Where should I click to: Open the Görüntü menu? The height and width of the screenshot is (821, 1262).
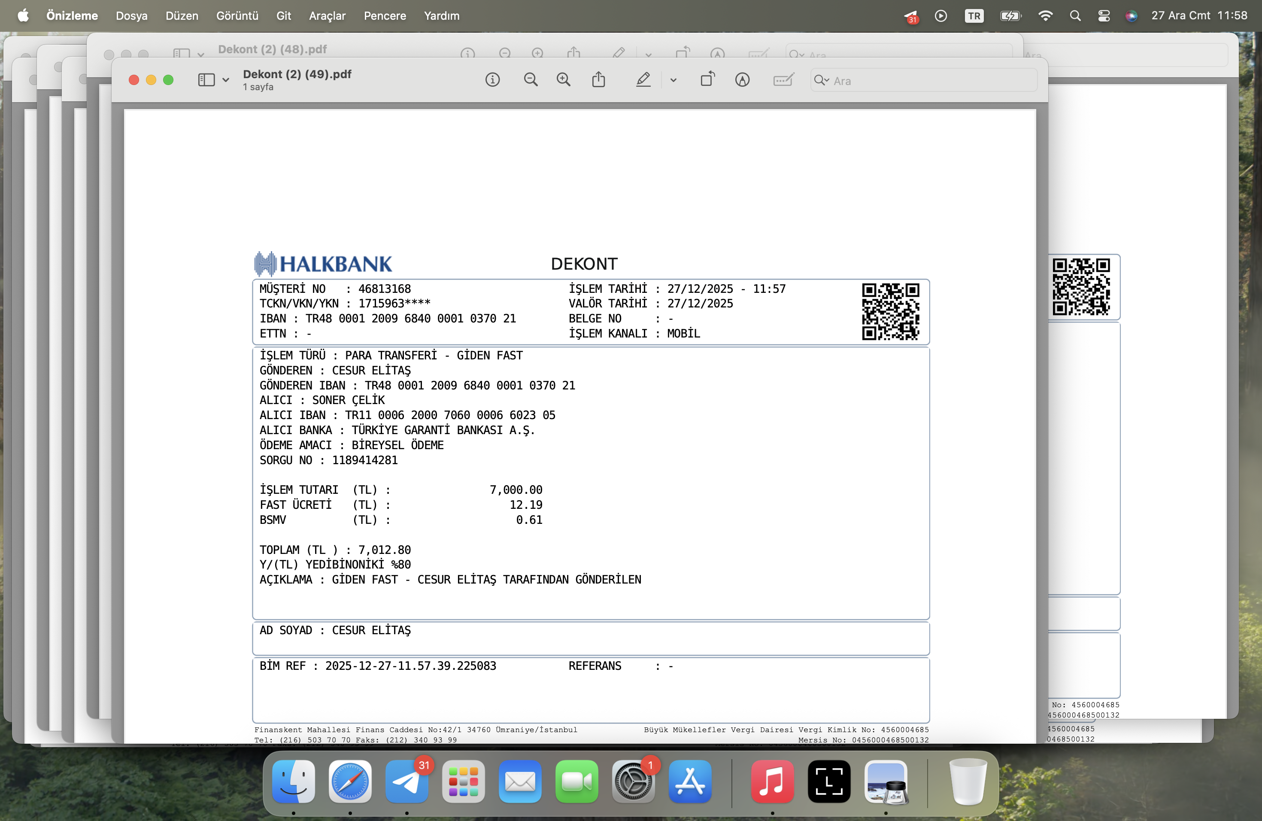point(237,16)
